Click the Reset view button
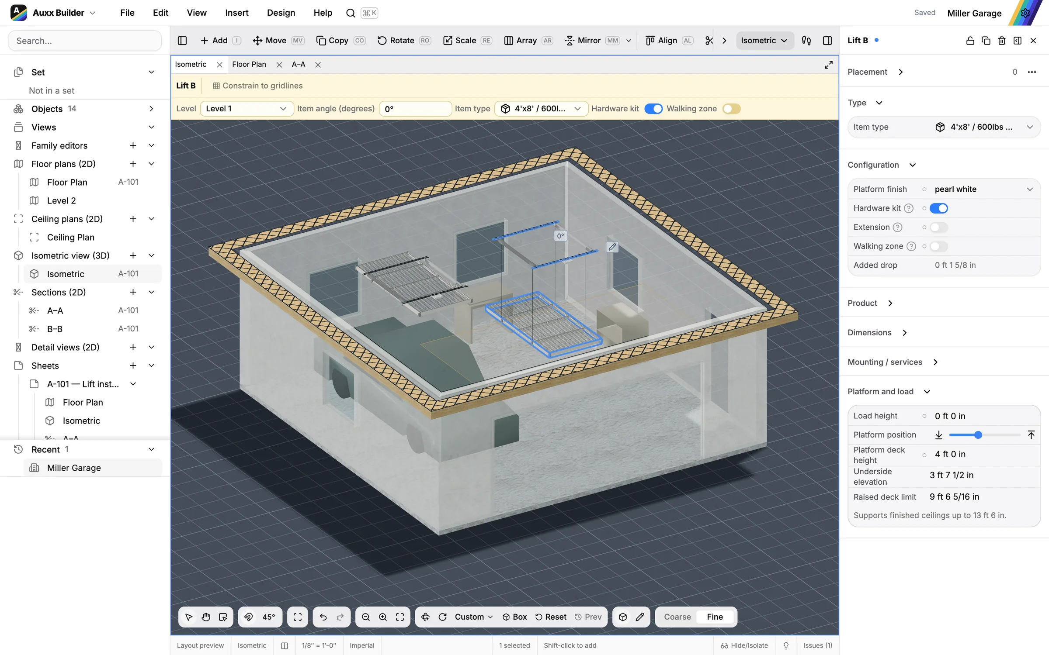This screenshot has height=655, width=1049. click(x=551, y=617)
